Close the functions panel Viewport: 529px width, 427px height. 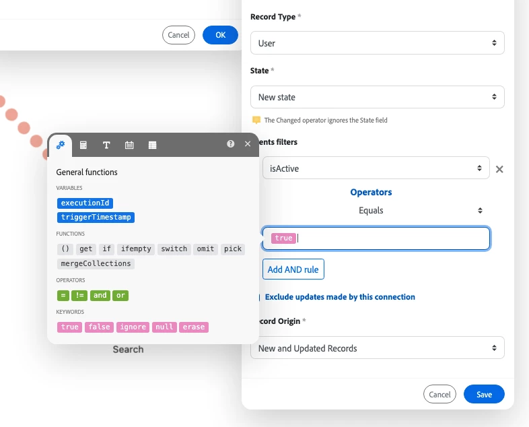(x=248, y=144)
